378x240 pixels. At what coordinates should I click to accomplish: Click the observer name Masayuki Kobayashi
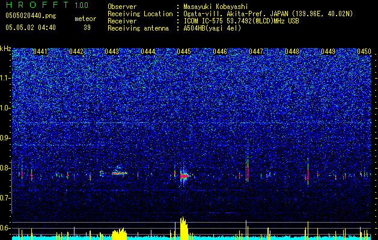(216, 7)
